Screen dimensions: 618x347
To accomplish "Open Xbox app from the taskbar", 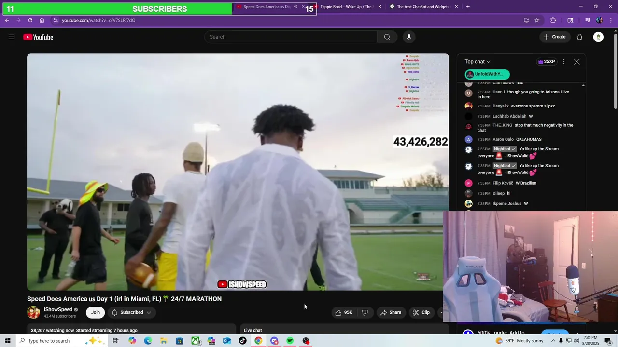I will (x=196, y=341).
